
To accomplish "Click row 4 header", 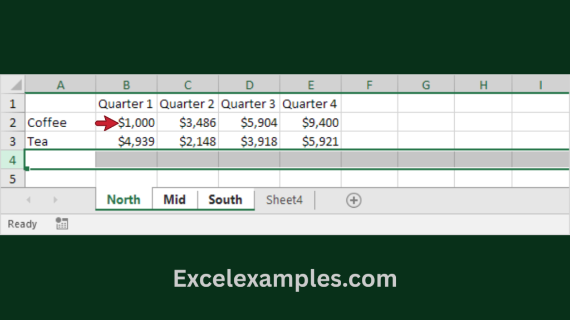I will (12, 161).
